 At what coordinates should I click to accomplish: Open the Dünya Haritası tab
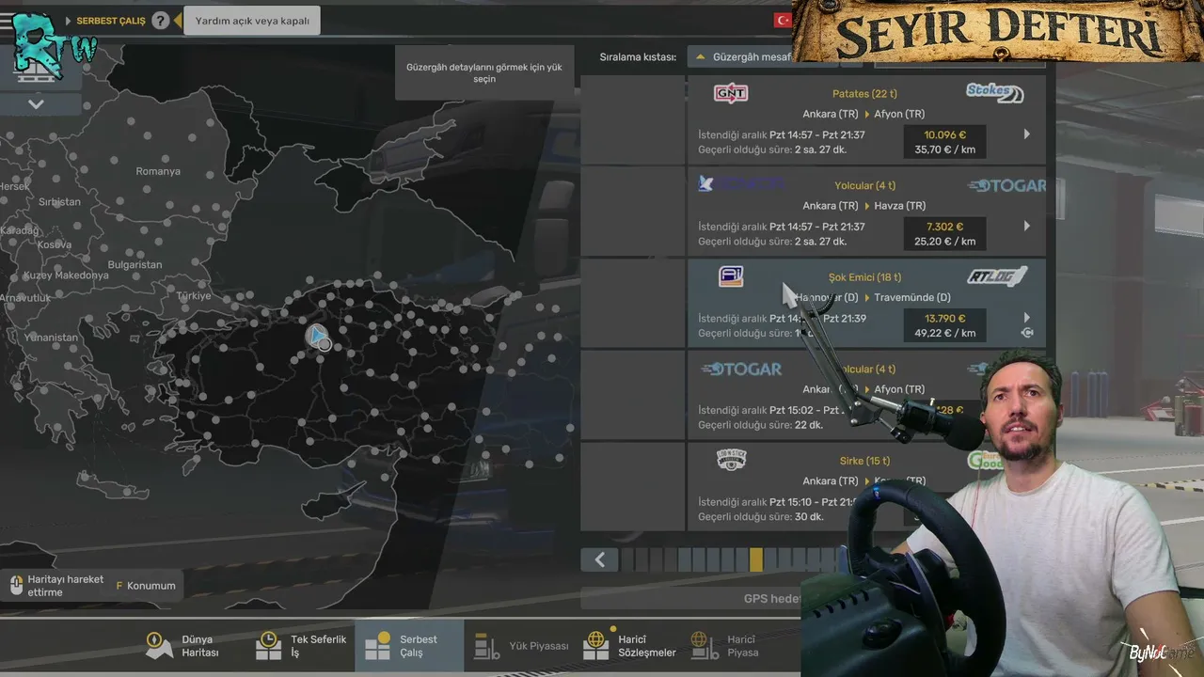coord(183,646)
